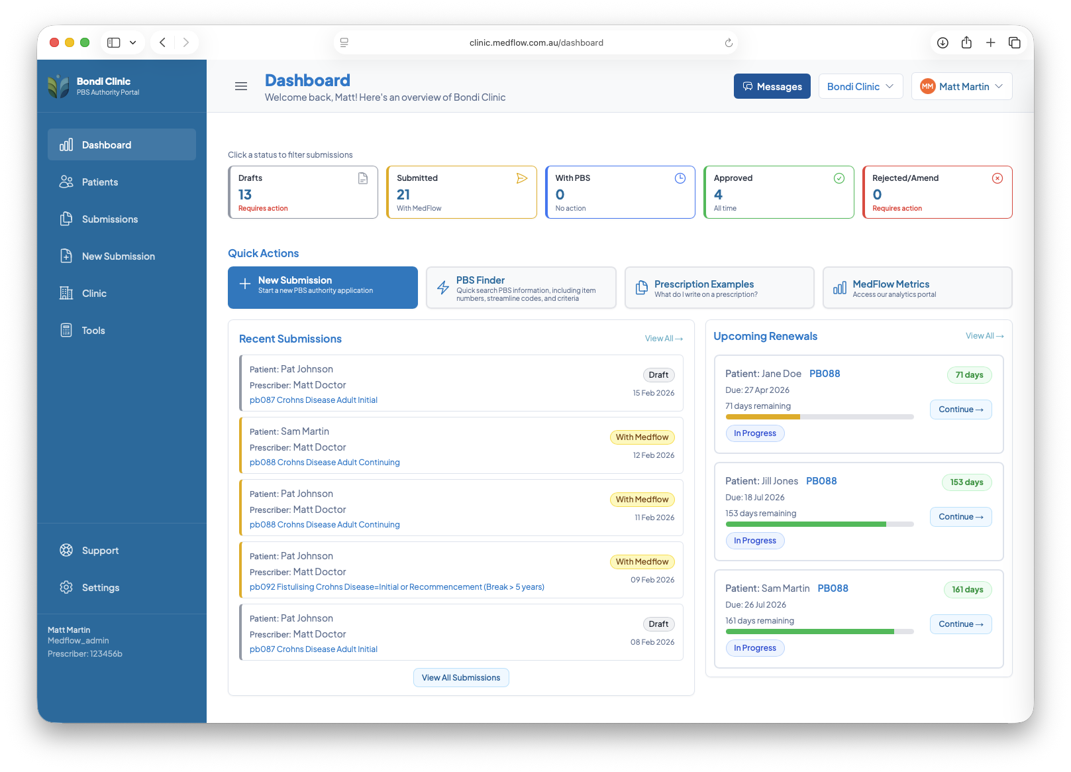1071x772 pixels.
Task: Click View All Submissions button
Action: (461, 678)
